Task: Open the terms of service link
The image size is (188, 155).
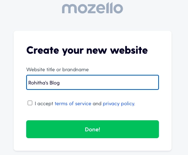Action: (73, 103)
